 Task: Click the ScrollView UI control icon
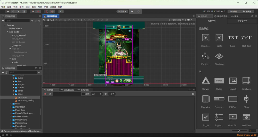(246, 81)
